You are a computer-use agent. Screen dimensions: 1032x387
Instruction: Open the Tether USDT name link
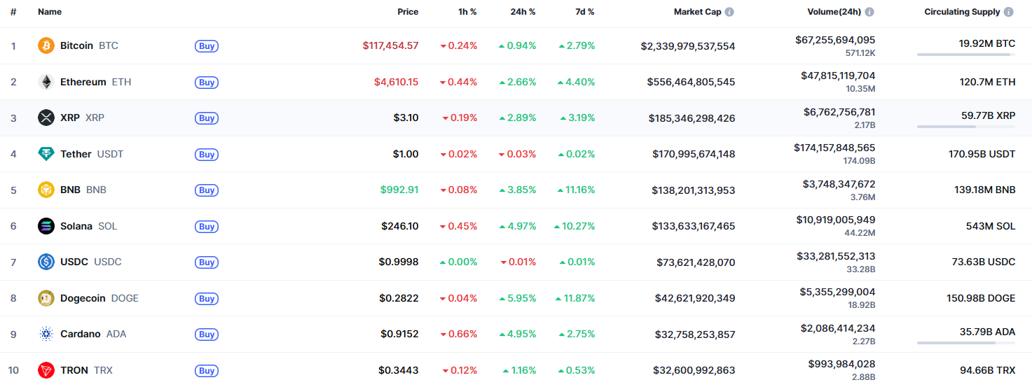(92, 154)
